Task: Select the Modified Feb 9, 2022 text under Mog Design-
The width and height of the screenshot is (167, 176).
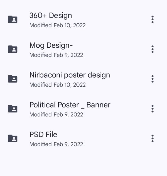Action: [56, 55]
